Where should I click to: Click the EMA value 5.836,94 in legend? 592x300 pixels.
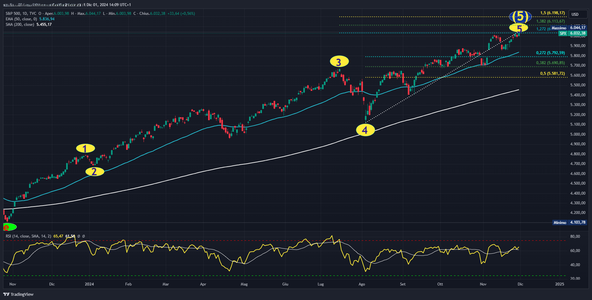click(x=47, y=19)
